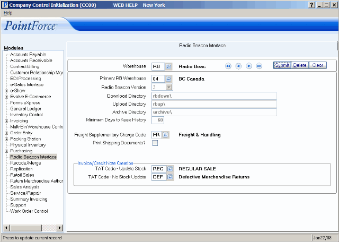339x242 pixels.
Task: Select Inventory Control module
Action: (26, 115)
